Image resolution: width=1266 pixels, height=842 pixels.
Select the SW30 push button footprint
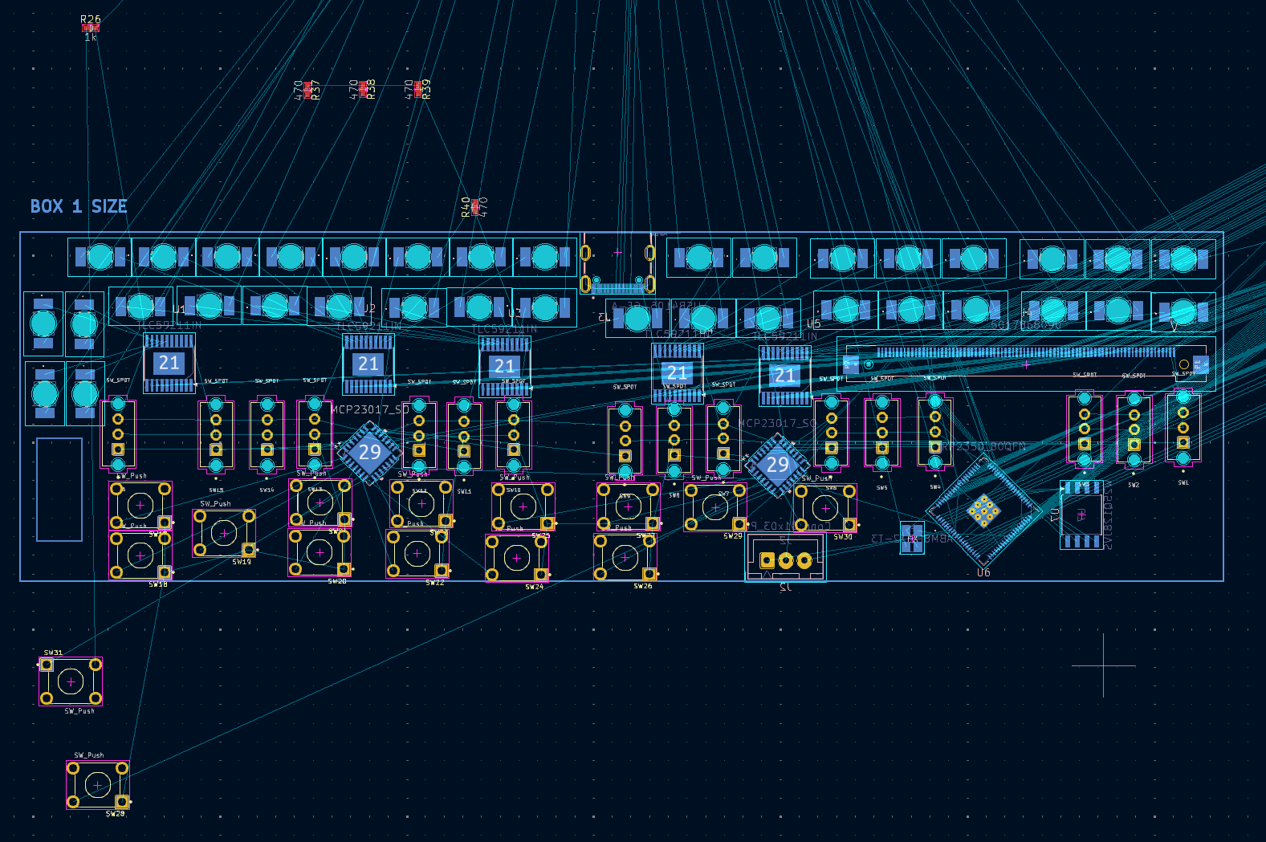coord(825,508)
